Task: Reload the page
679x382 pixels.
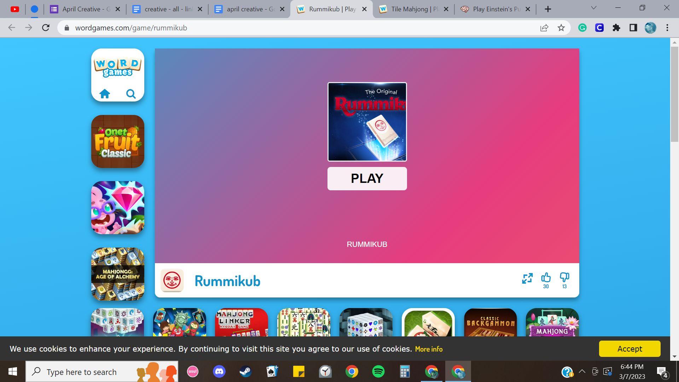Action: [46, 28]
